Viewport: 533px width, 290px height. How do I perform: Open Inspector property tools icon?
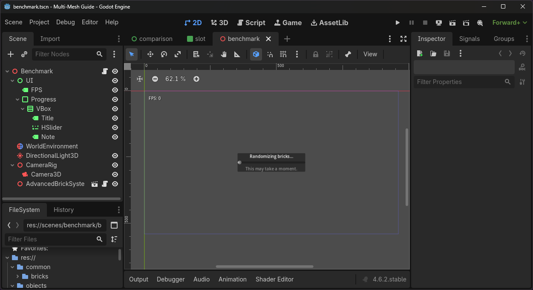522,82
